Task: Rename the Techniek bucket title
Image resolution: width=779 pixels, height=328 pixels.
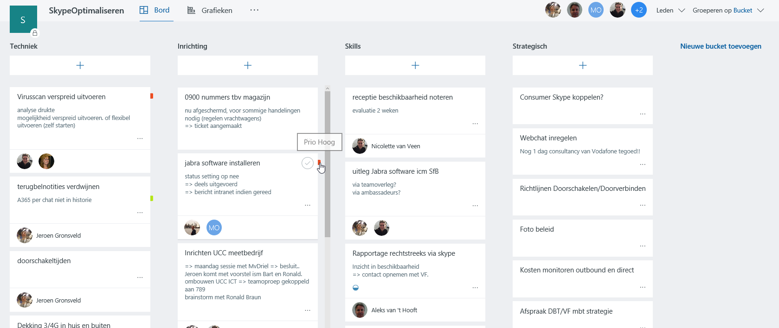Action: [x=24, y=46]
